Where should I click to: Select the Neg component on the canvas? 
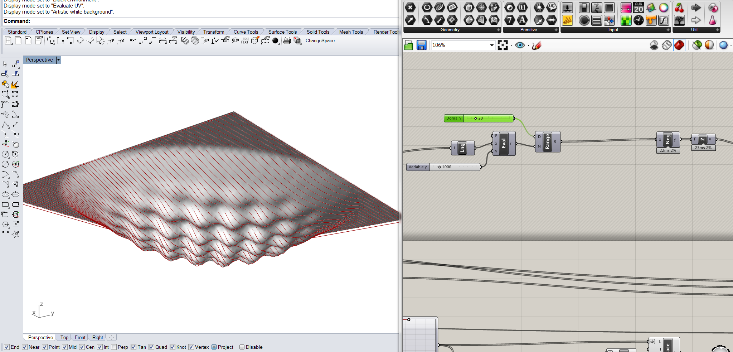668,140
